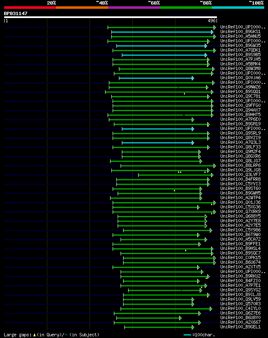Image resolution: width=268 pixels, height=338 pixels.
Task: Open hit UniRef100_A2XTX5
Action: coord(240,267)
